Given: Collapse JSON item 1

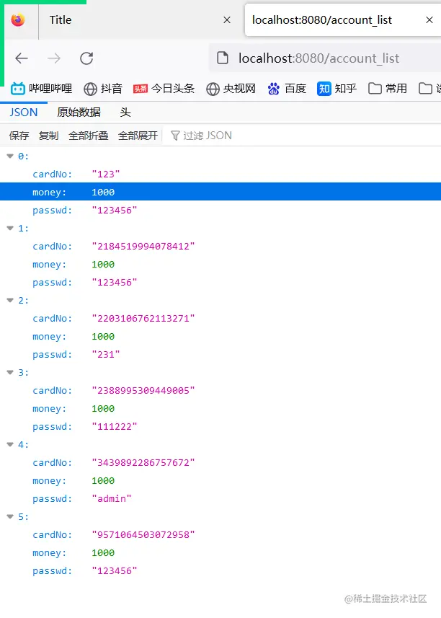Looking at the screenshot, I should point(10,228).
